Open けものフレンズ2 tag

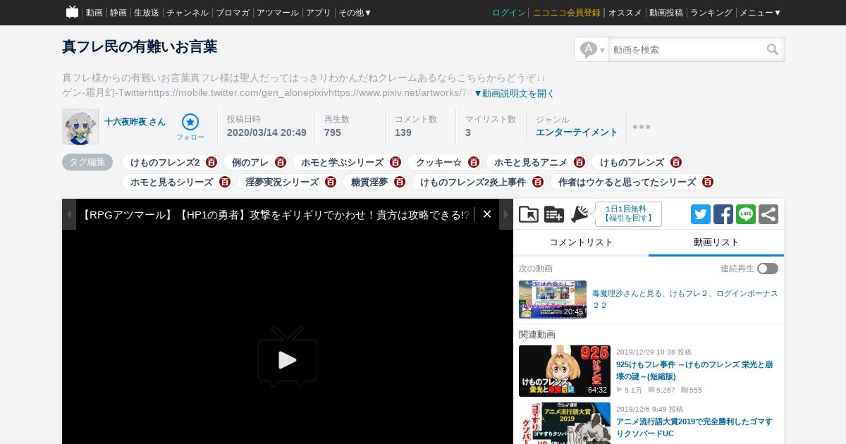coord(165,162)
